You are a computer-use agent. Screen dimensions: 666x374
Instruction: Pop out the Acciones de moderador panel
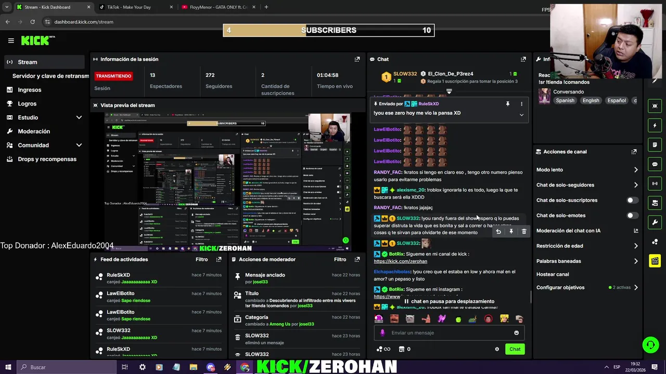357,259
